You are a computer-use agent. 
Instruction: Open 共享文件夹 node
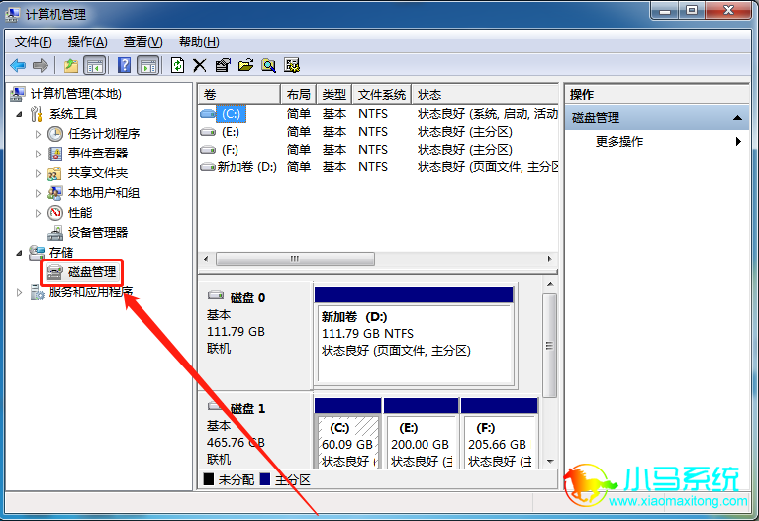click(x=98, y=173)
